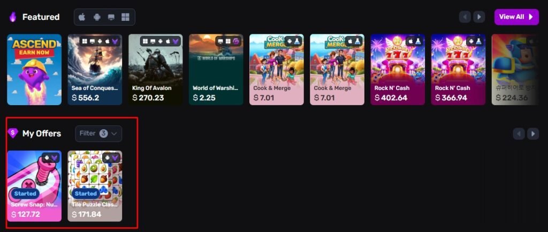The image size is (548, 232).
Task: Filter featured offers by desktop monitor icon
Action: tap(111, 17)
